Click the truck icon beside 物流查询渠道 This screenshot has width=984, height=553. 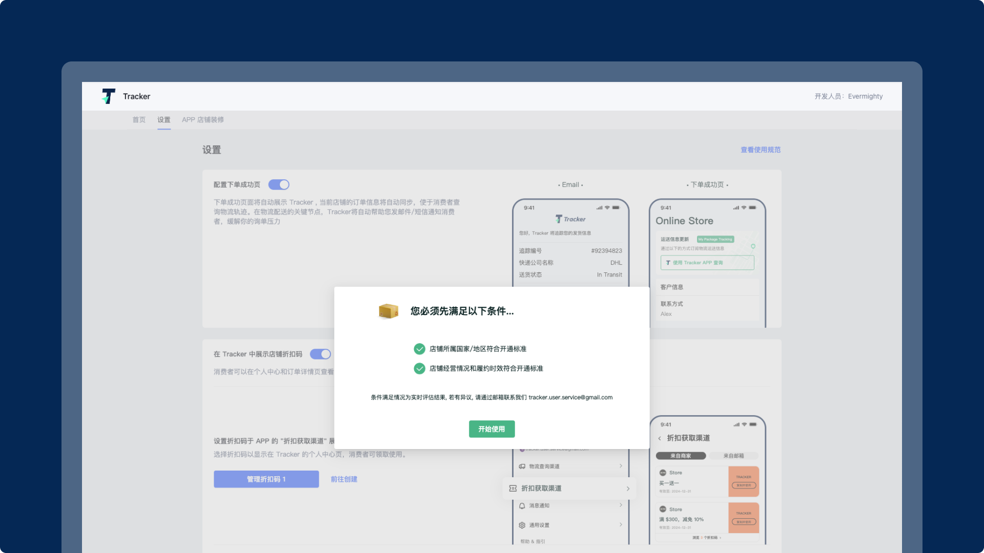(x=522, y=466)
